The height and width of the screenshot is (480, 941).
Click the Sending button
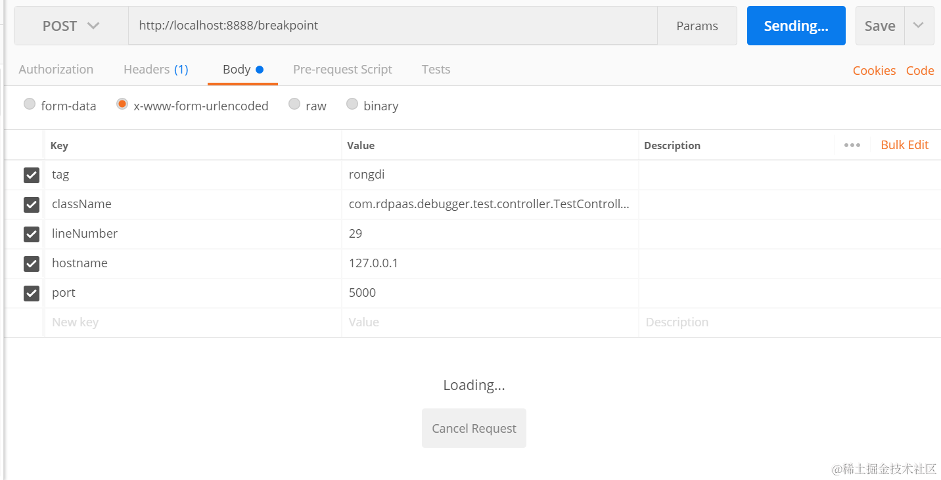point(796,26)
